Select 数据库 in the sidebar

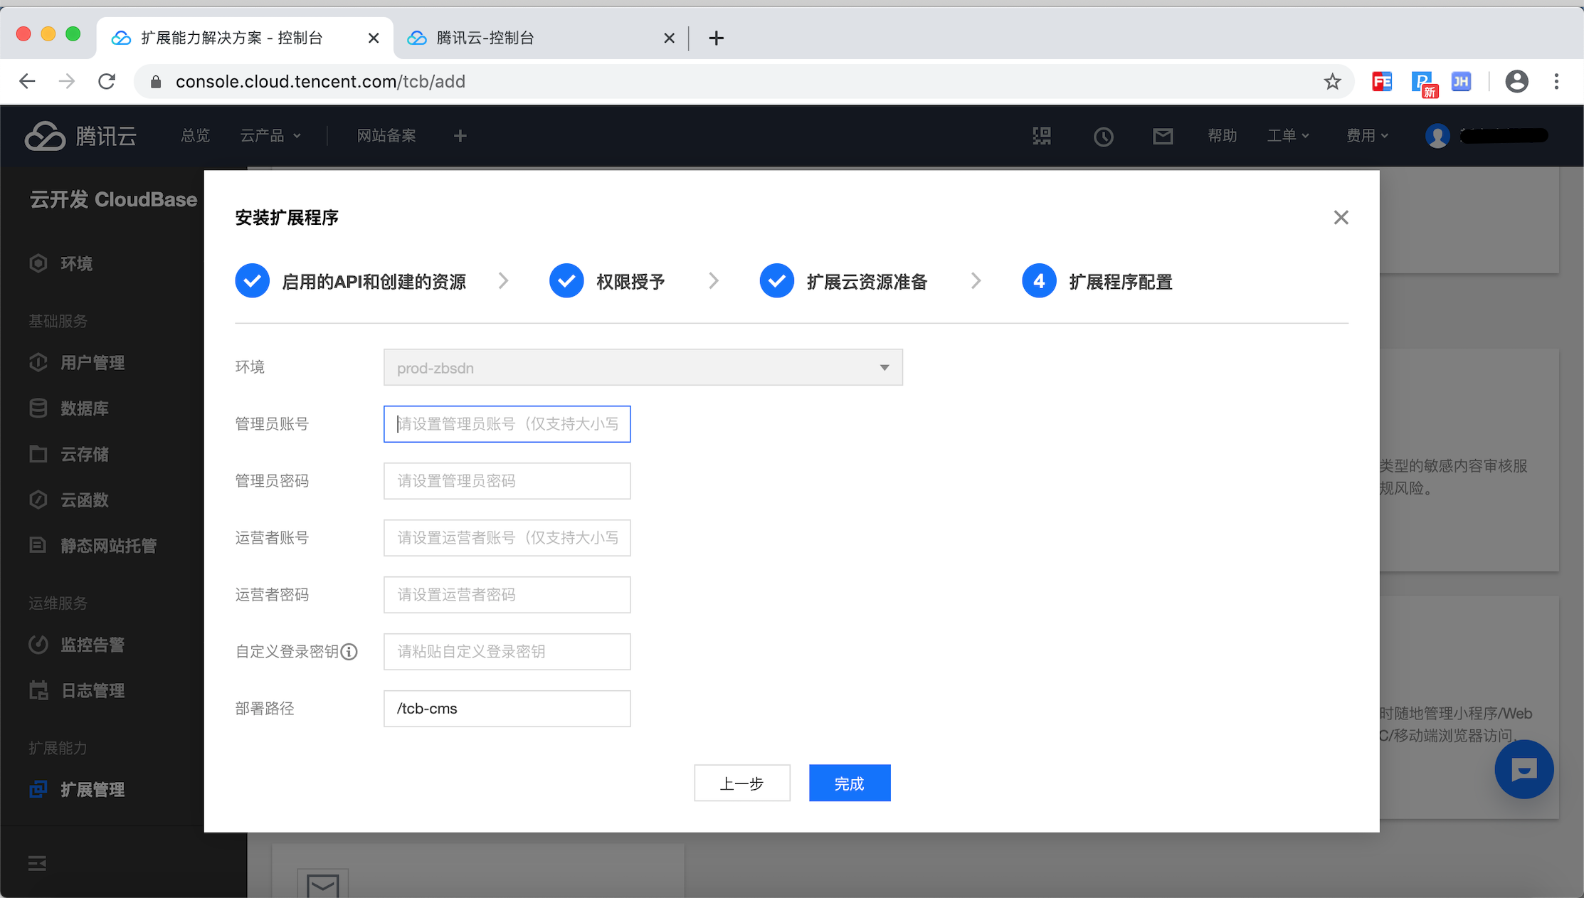tap(84, 408)
